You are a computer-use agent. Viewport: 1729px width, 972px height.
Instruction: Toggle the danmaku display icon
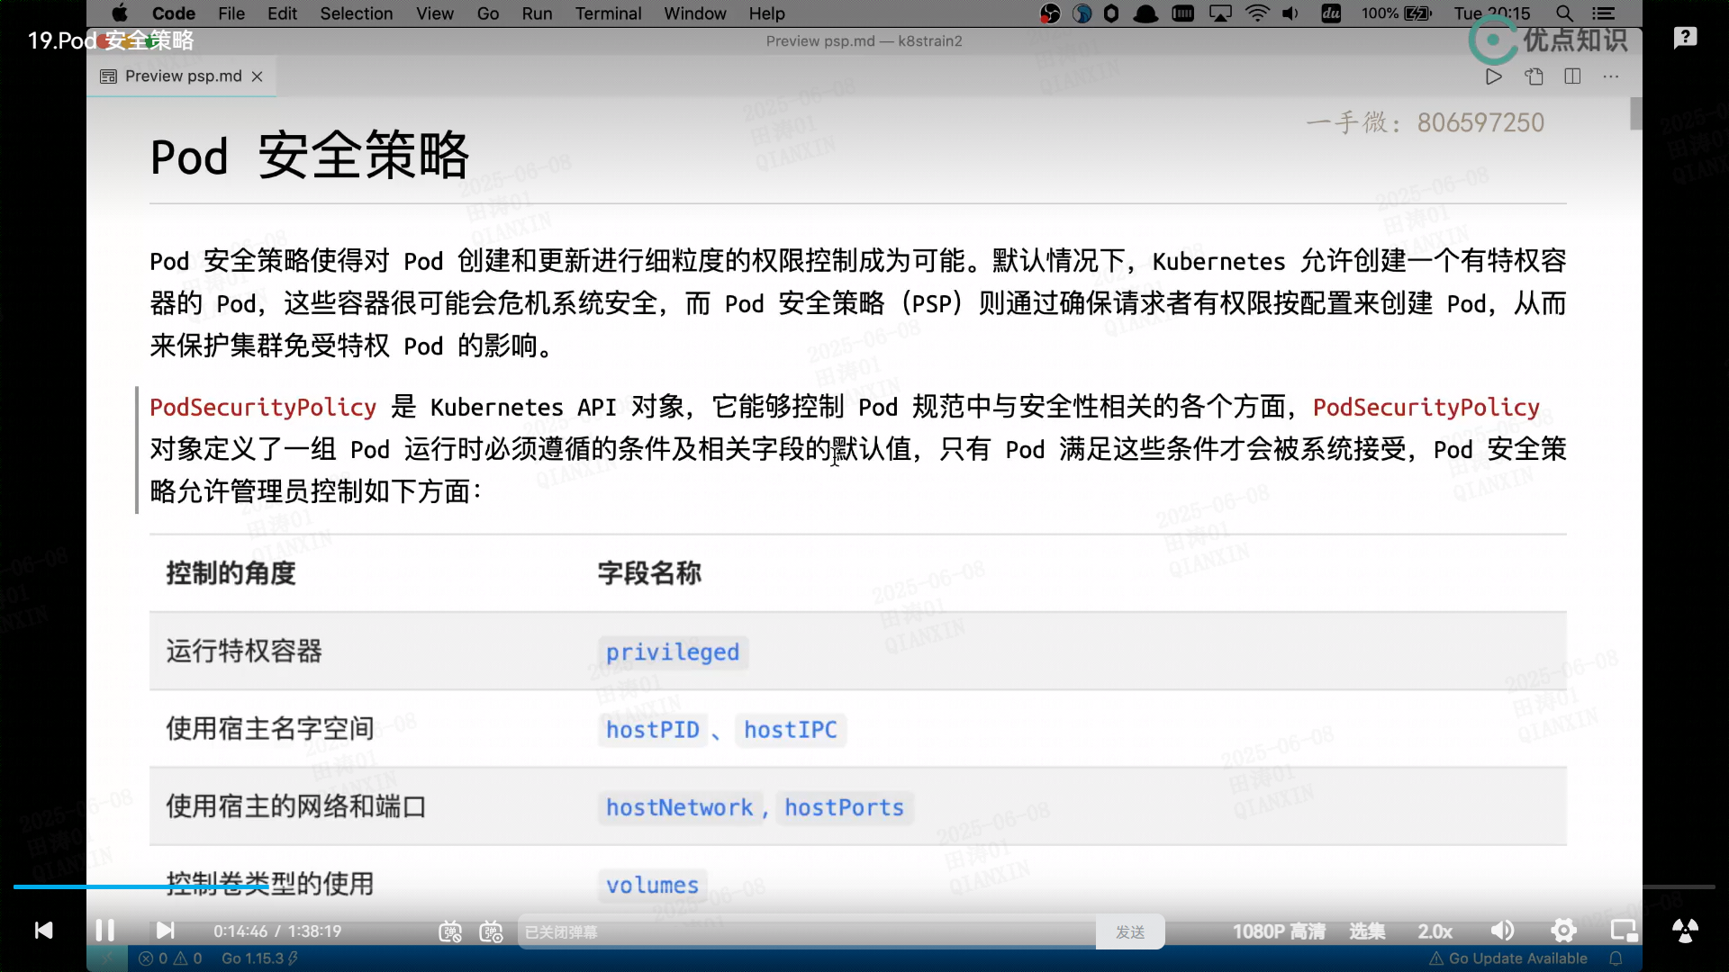click(450, 931)
